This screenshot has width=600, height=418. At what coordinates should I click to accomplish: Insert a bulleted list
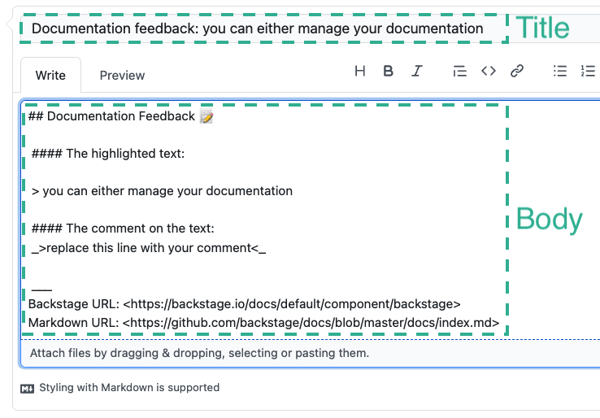559,71
